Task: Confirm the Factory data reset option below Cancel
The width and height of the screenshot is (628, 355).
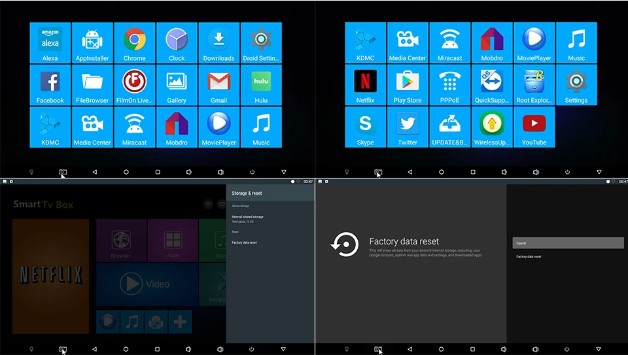Action: [x=568, y=256]
